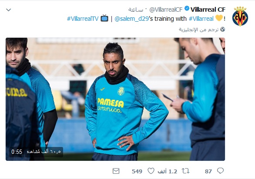Image resolution: width=255 pixels, height=179 pixels.
Task: Play the training video thumbnail
Action: pos(115,99)
